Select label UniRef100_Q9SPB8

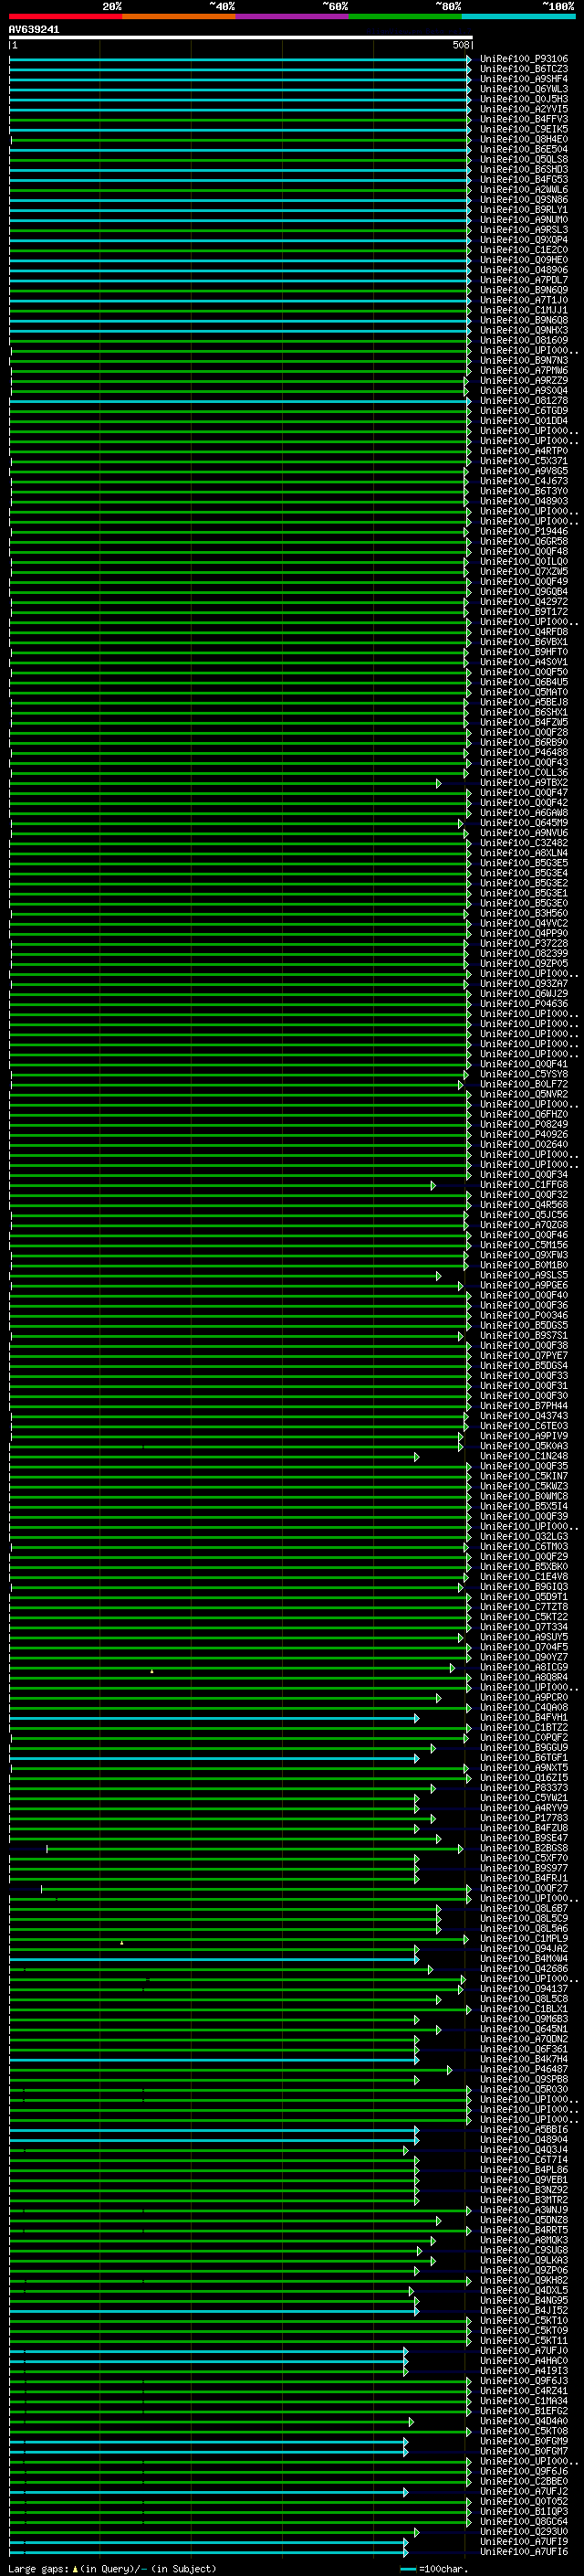click(x=524, y=2079)
